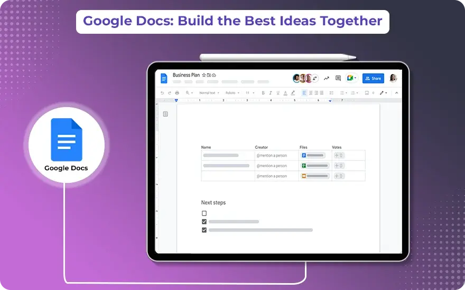Viewport: 465px width, 290px height.
Task: Click the third row @mention a person cell
Action: (x=277, y=176)
